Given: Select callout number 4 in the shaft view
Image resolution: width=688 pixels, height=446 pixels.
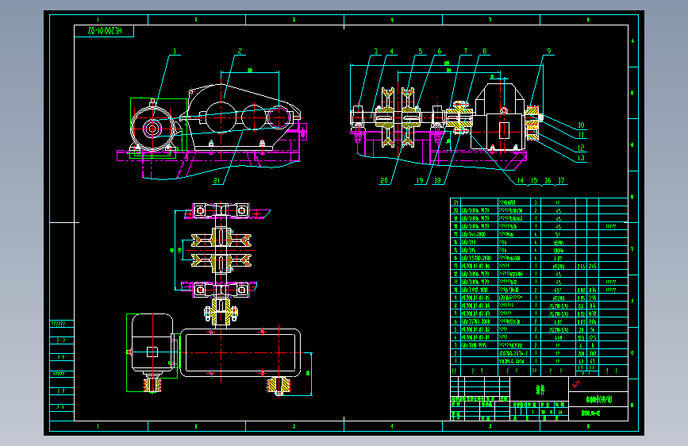Looking at the screenshot, I should click(392, 52).
